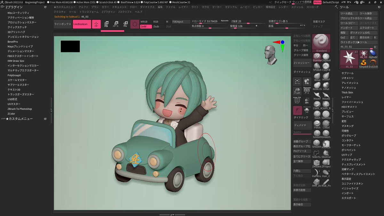The image size is (384, 216).
Task: Choose the DamStandard brush
Action: pyautogui.click(x=326, y=115)
